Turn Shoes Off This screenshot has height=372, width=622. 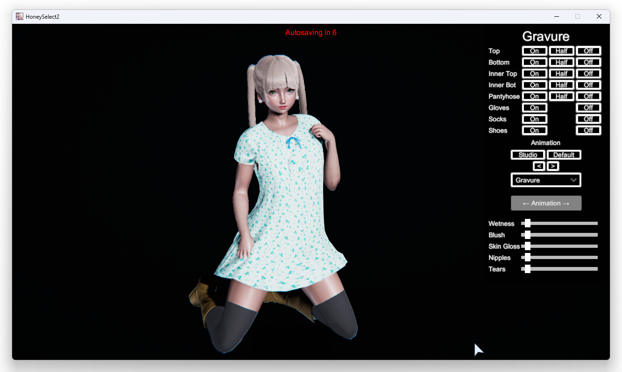[588, 130]
